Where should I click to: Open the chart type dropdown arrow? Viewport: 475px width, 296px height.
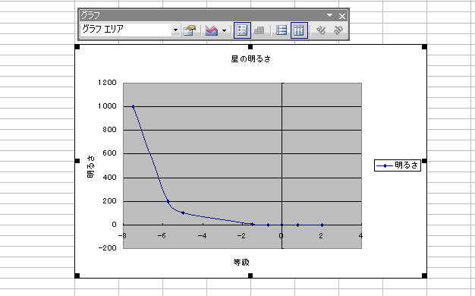pyautogui.click(x=224, y=30)
